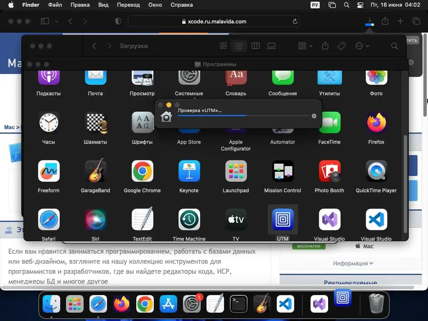
Task: Open Safari sidebar dropdown arrow
Action: click(x=56, y=21)
